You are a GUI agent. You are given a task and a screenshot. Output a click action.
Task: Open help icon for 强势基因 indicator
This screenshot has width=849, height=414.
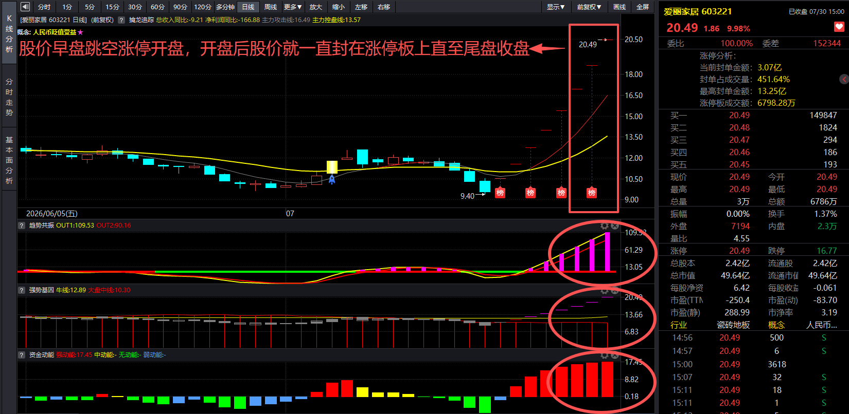(22, 290)
